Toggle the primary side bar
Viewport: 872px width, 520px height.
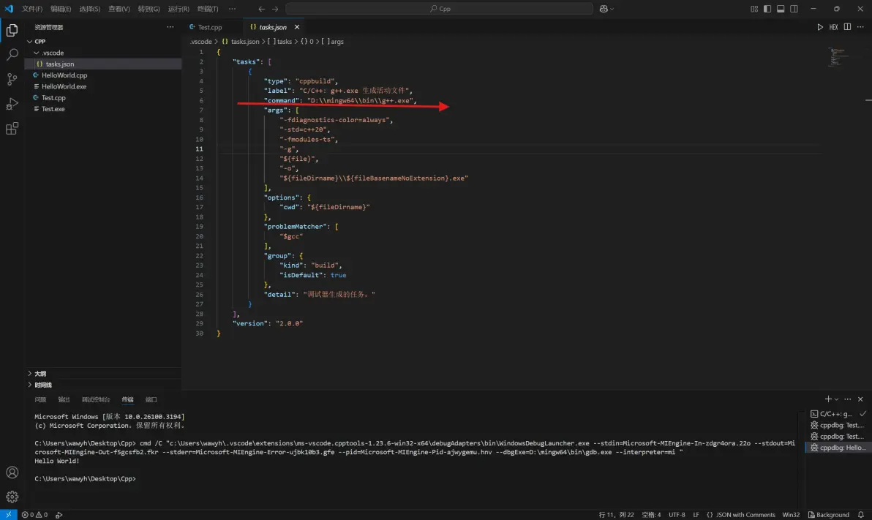tap(767, 9)
